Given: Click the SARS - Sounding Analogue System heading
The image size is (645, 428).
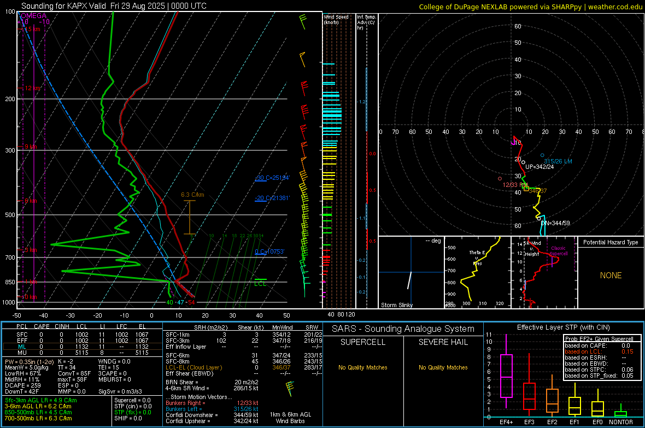Looking at the screenshot, I should point(403,329).
